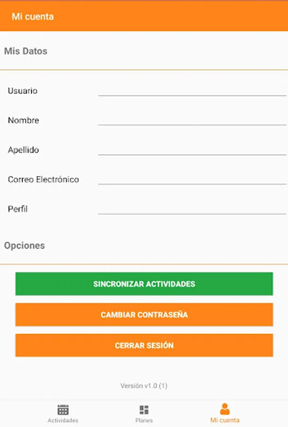
Task: Switch to the Planes tab label
Action: 144,420
